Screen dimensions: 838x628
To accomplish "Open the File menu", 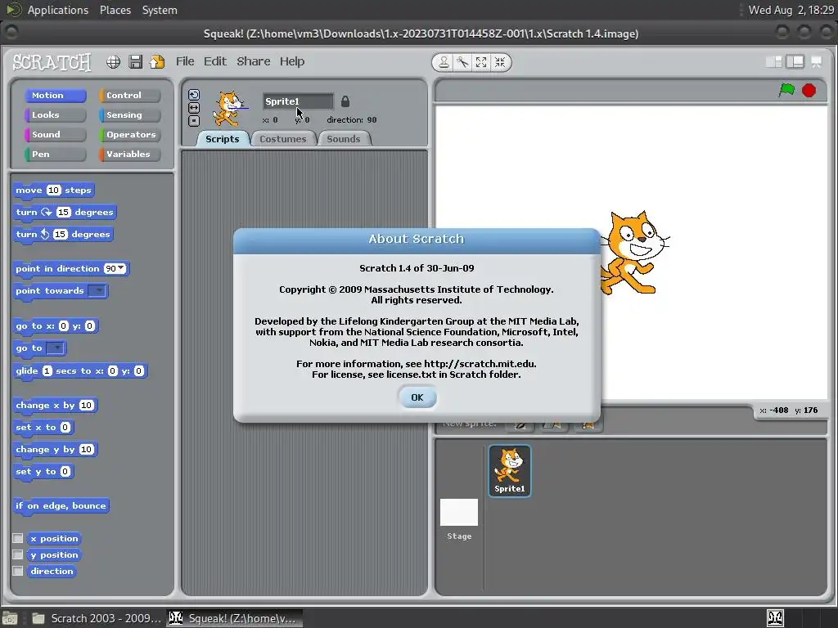I will click(x=185, y=61).
